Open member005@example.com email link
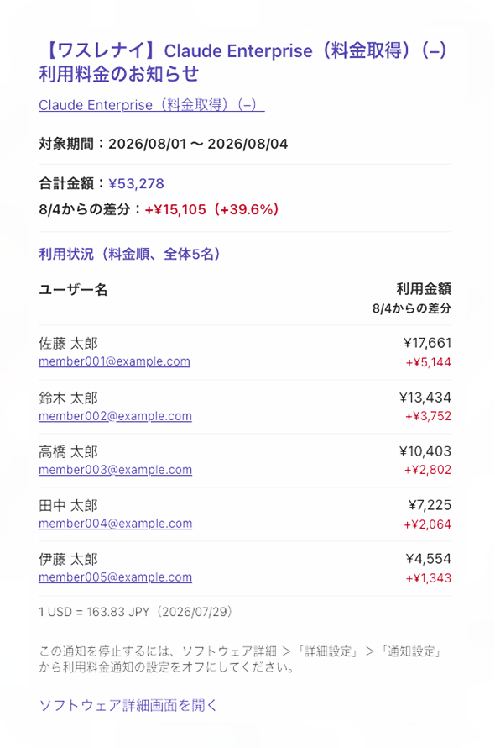495x748 pixels. point(115,577)
